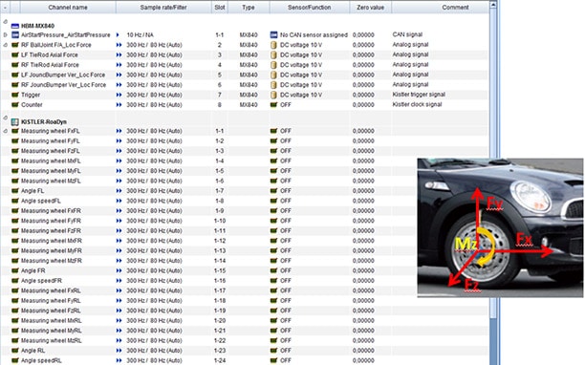Click CAN icon of AirStartPressure channel
The width and height of the screenshot is (585, 365).
click(x=15, y=35)
